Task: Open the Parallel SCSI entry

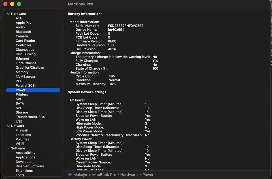Action: 26,86
